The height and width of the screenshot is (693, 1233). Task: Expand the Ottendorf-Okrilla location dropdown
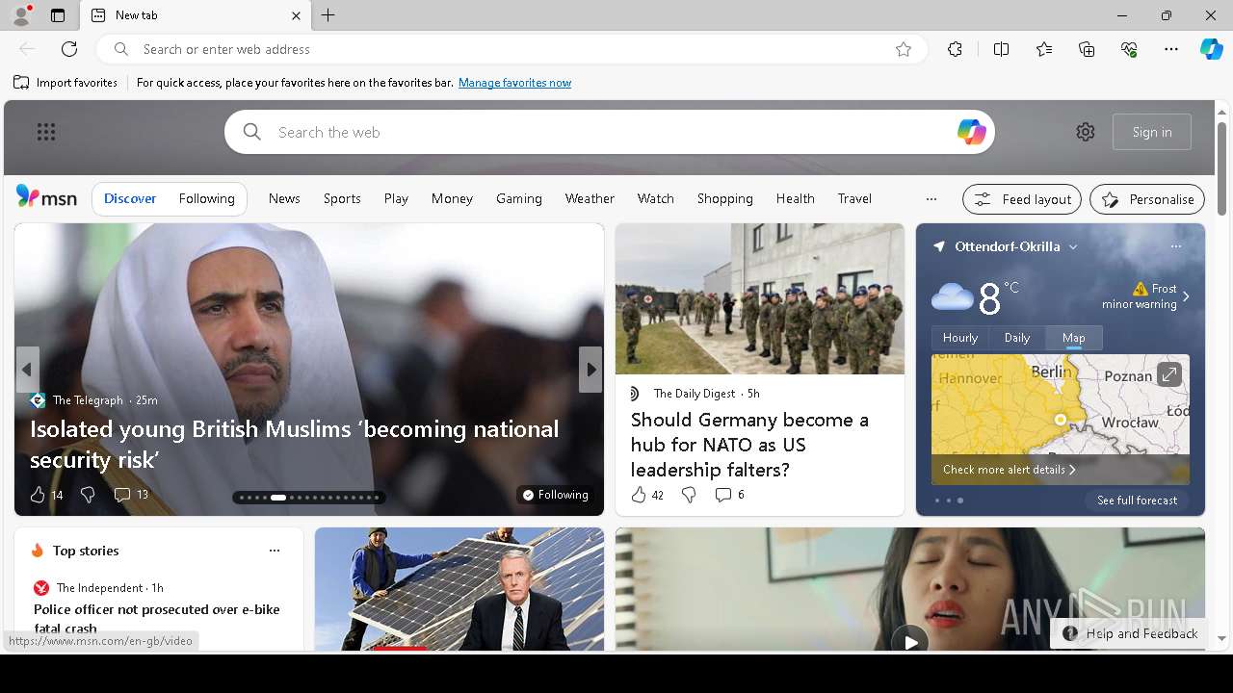tap(1073, 247)
